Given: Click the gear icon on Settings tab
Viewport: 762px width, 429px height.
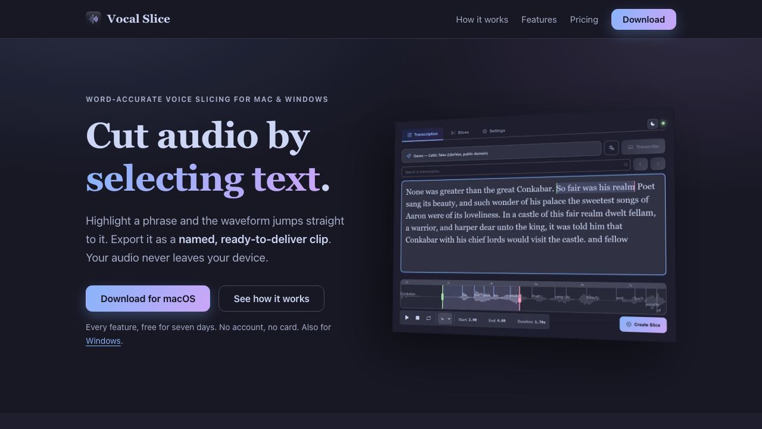Looking at the screenshot, I should (x=485, y=131).
